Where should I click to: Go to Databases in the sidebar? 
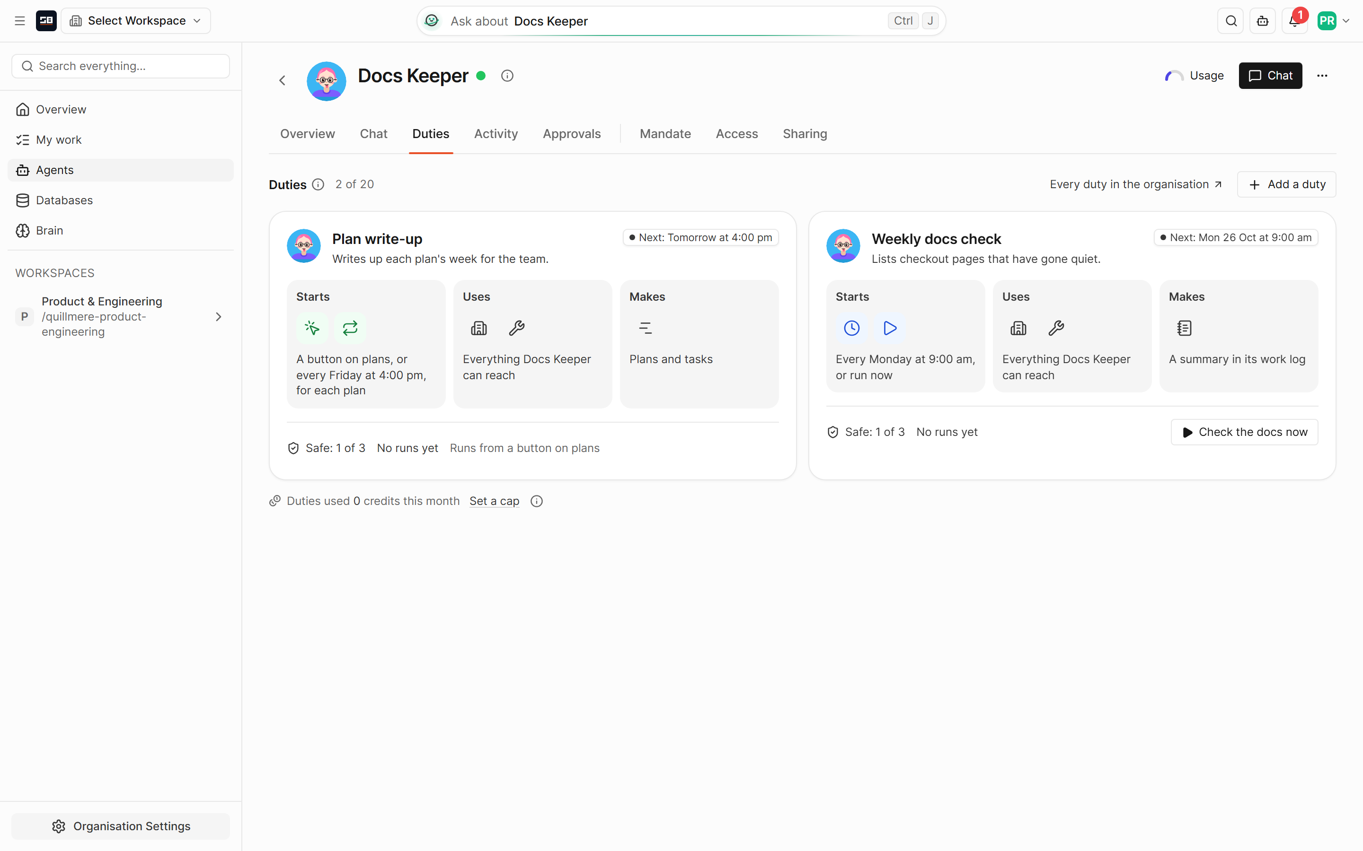121,200
